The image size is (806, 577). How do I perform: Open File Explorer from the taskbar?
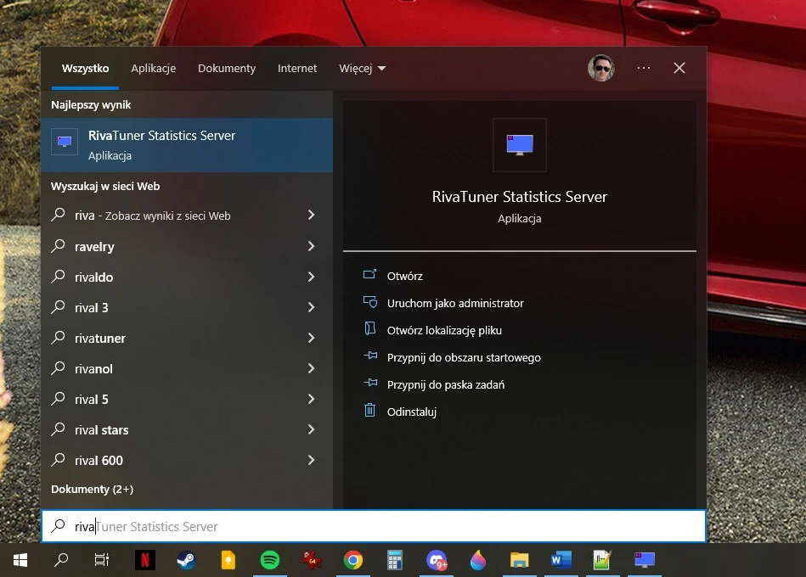[520, 560]
